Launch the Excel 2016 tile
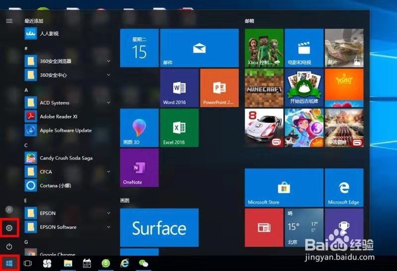This screenshot has width=397, height=271. coord(179,128)
